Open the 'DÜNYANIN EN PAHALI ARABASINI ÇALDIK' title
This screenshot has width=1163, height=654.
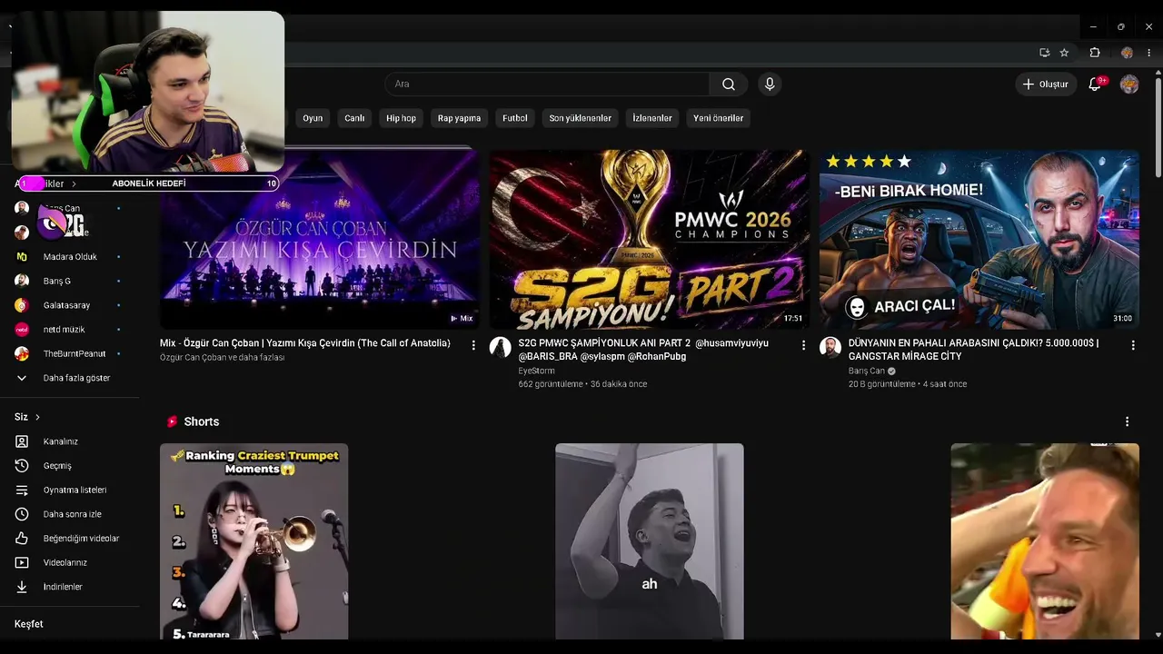click(x=974, y=350)
